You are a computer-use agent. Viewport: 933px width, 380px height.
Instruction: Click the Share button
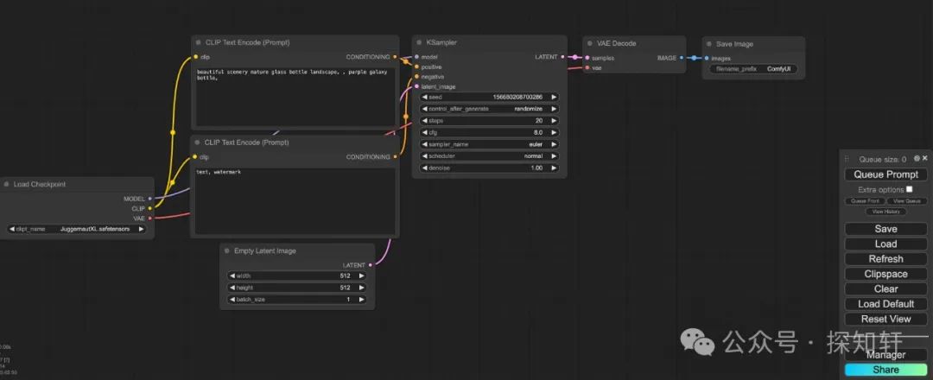tap(885, 370)
